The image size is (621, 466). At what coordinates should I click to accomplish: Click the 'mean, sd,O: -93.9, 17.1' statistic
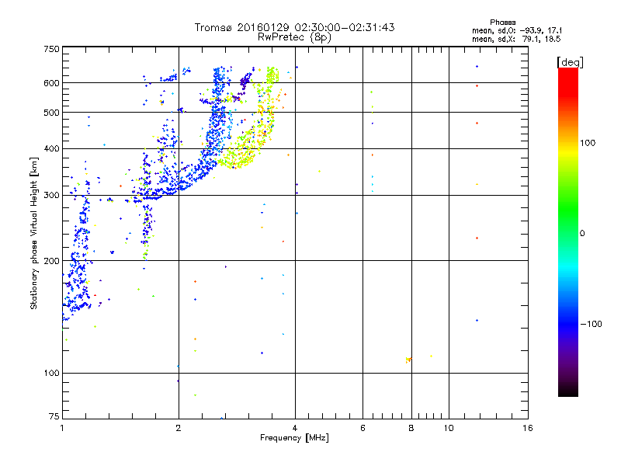[517, 30]
